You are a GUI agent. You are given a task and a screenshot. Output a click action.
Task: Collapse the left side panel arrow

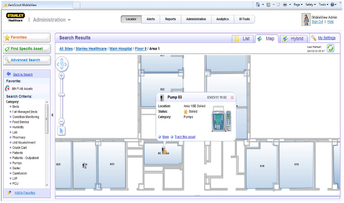(52, 115)
